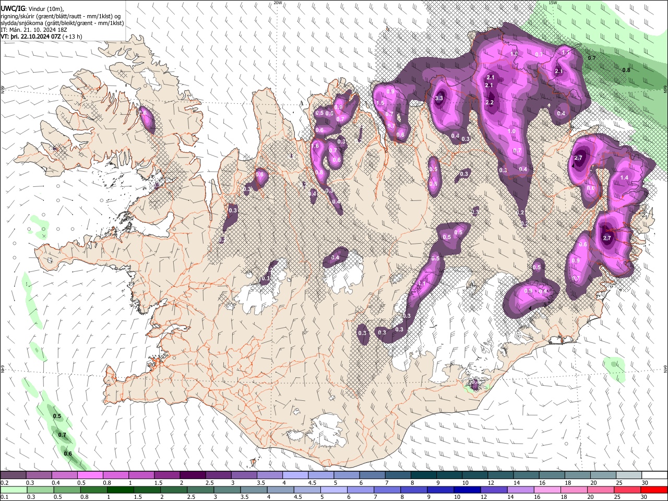Click the 1.5 value on the north coast
This screenshot has width=668, height=501.
pyautogui.click(x=380, y=103)
